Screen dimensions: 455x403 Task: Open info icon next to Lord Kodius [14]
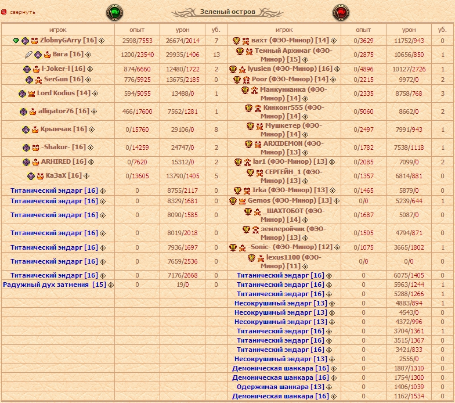(95, 93)
